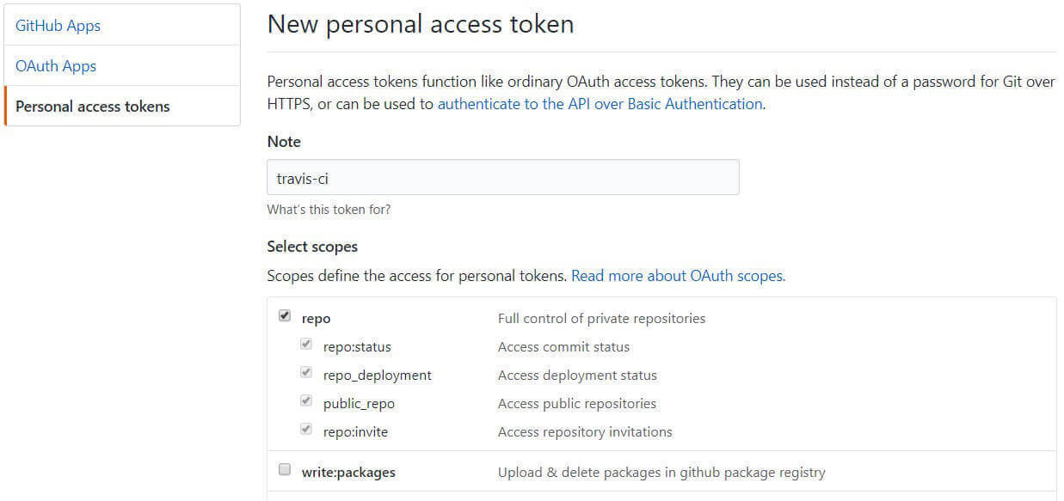This screenshot has width=1064, height=501.
Task: Toggle the repo:status scope
Action: [306, 344]
